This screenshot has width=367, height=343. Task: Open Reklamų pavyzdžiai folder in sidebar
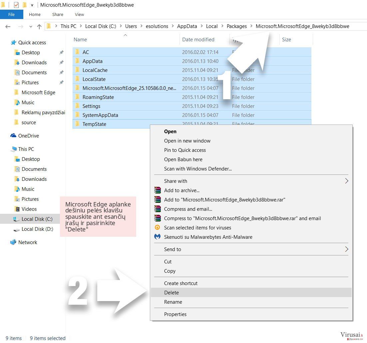click(43, 113)
